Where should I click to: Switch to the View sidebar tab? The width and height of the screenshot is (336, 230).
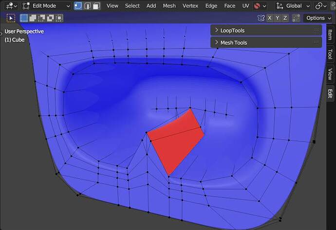[x=330, y=74]
